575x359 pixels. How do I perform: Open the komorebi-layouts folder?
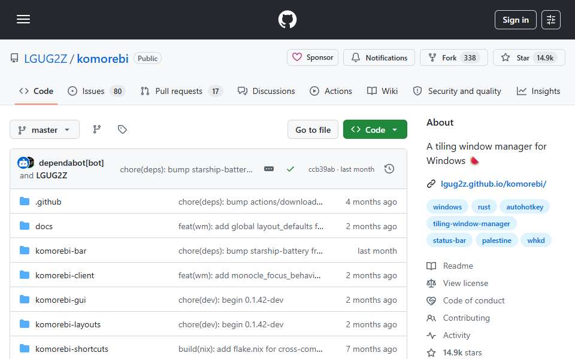(x=68, y=324)
